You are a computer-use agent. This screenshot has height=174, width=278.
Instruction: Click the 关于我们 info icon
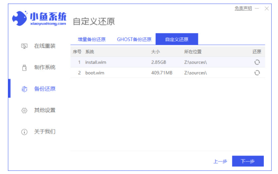coord(24,132)
